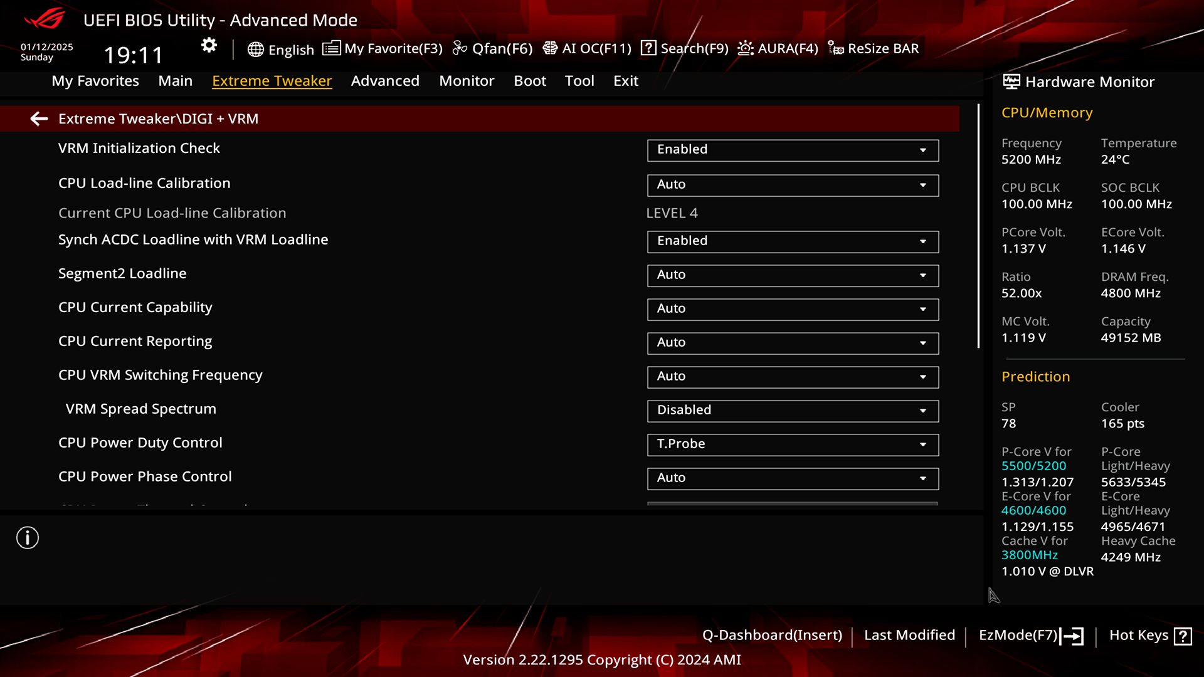1204x677 pixels.
Task: Toggle Synch ACDC Loadline with VRM Loadline
Action: [x=791, y=241]
